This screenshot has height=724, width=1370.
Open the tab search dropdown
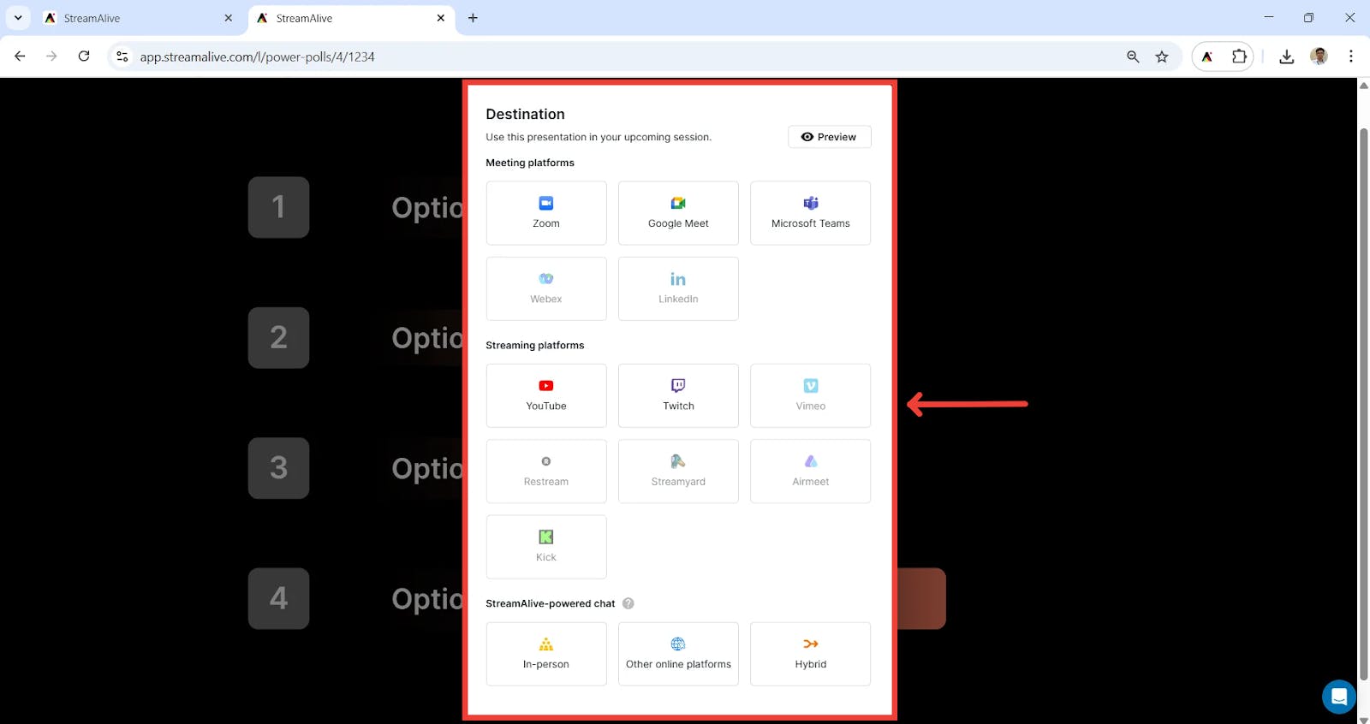tap(18, 18)
